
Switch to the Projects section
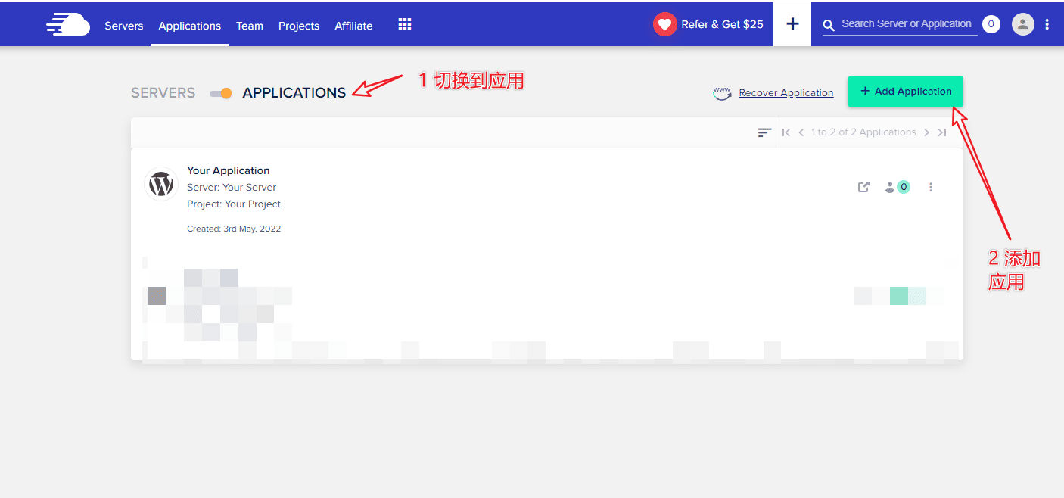[298, 25]
